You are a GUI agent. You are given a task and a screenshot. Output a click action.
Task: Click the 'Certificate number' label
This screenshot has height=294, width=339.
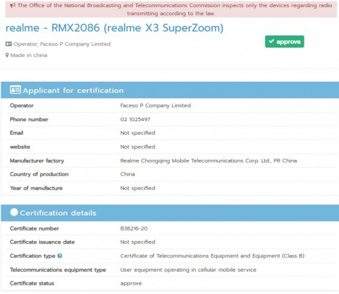coord(35,229)
